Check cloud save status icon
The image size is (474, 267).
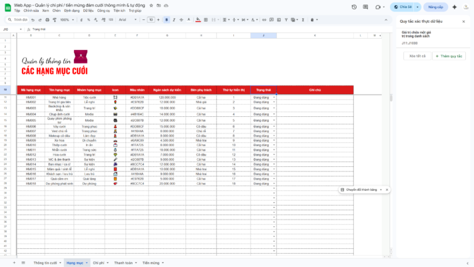pos(166,5)
